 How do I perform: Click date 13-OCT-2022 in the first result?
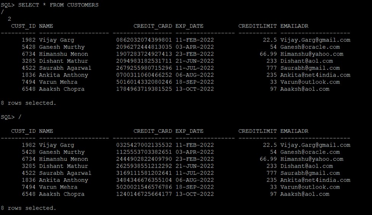click(194, 89)
